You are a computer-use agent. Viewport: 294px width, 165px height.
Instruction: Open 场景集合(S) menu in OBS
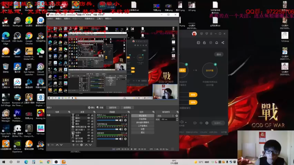coord(89,19)
